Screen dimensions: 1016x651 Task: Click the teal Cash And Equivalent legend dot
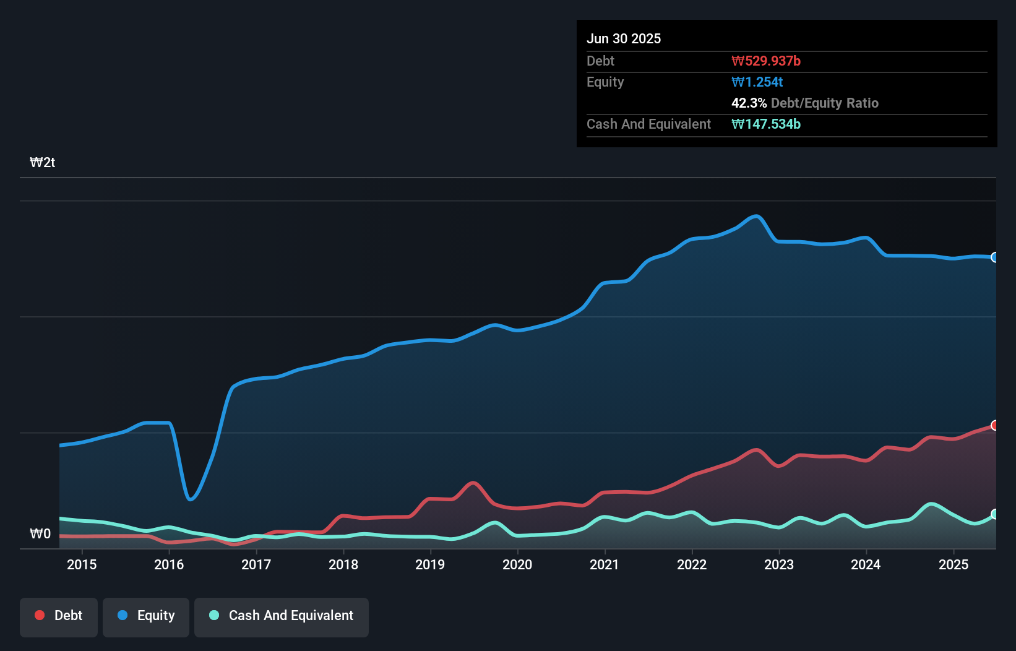213,615
